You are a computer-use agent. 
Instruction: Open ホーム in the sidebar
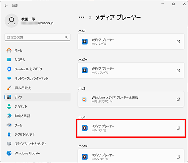(x=37, y=51)
